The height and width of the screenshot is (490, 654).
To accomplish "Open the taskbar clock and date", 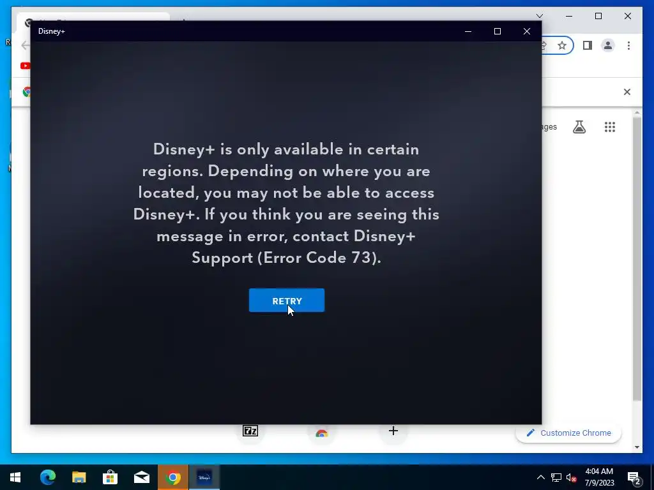I will (x=599, y=477).
